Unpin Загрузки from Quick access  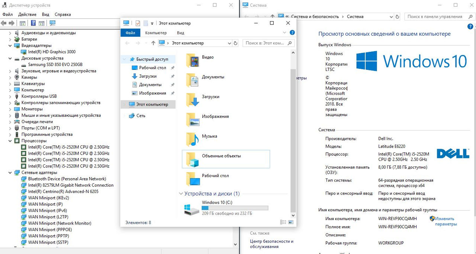tap(172, 76)
